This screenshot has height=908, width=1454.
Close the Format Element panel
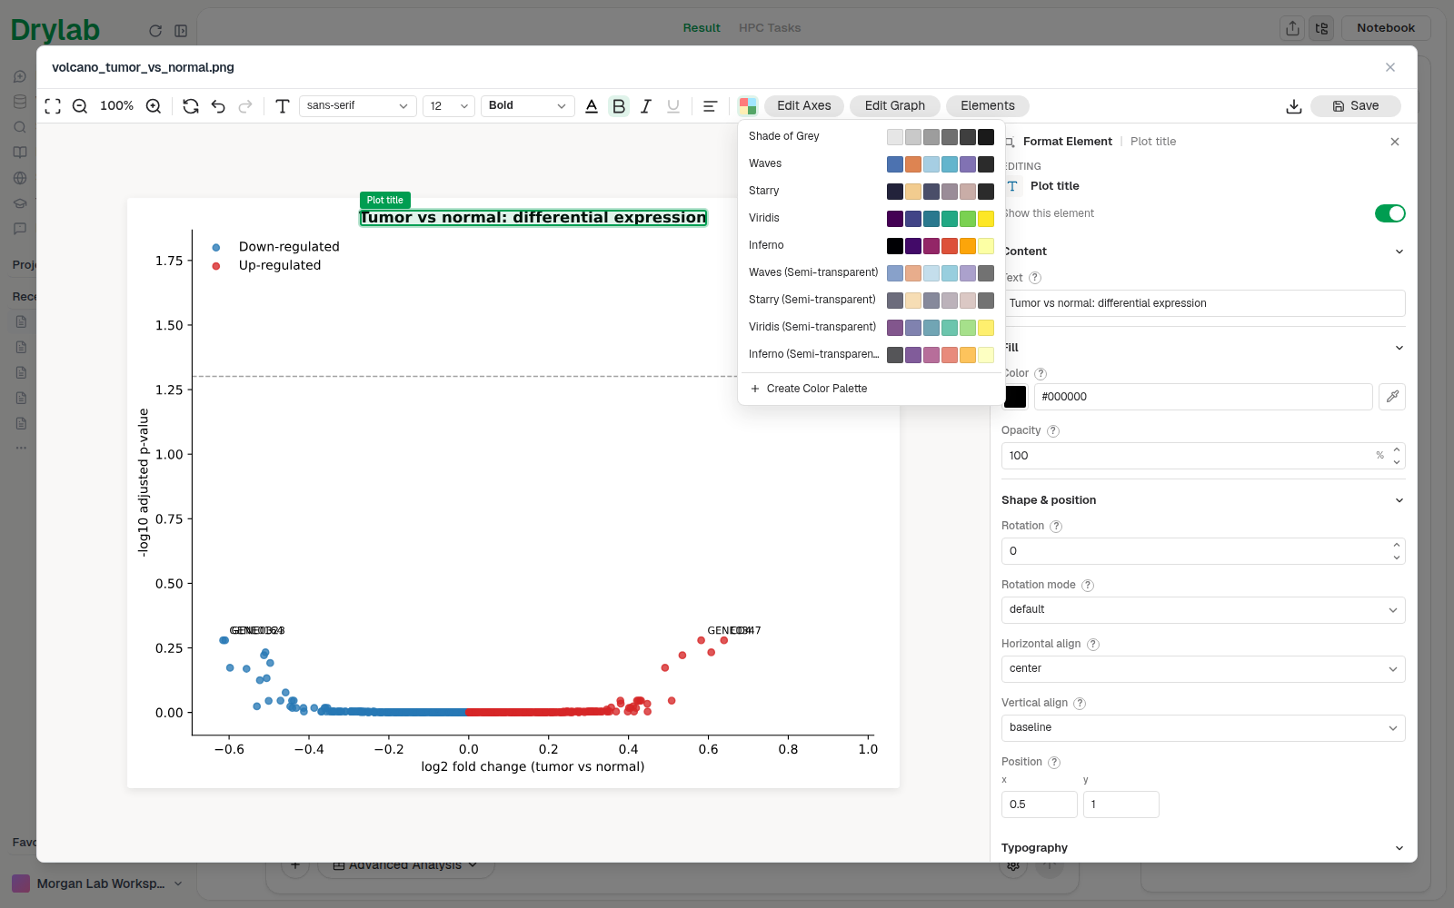click(1395, 142)
